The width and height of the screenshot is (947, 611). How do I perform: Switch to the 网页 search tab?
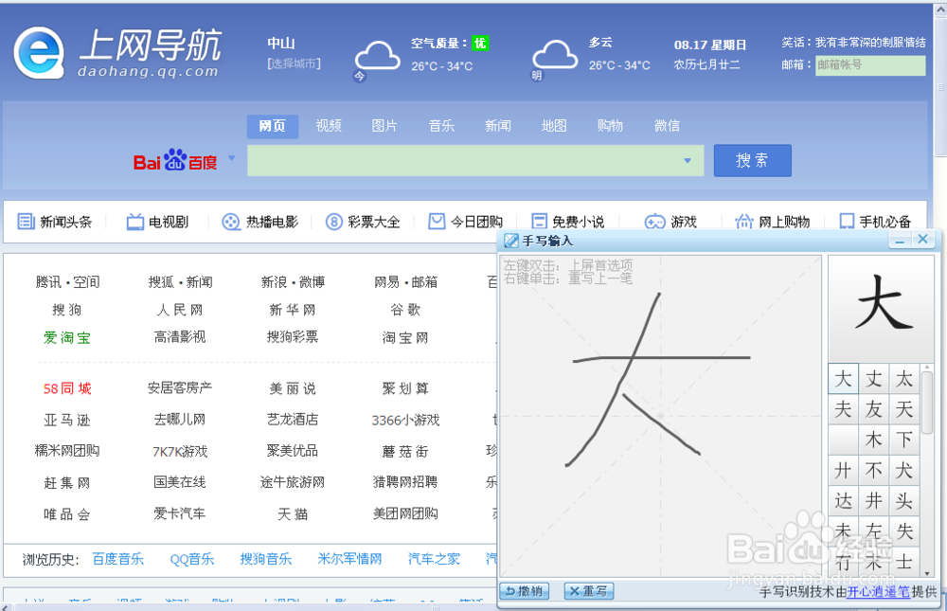coord(273,126)
